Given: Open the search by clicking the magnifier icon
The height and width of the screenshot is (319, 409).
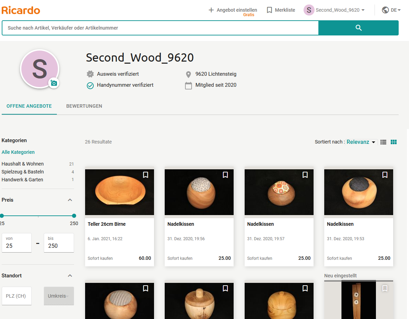Looking at the screenshot, I should pyautogui.click(x=358, y=28).
